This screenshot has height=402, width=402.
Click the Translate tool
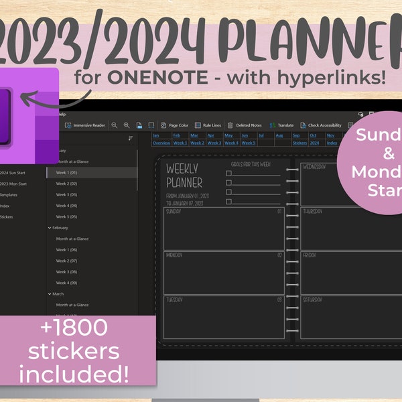[x=281, y=125]
